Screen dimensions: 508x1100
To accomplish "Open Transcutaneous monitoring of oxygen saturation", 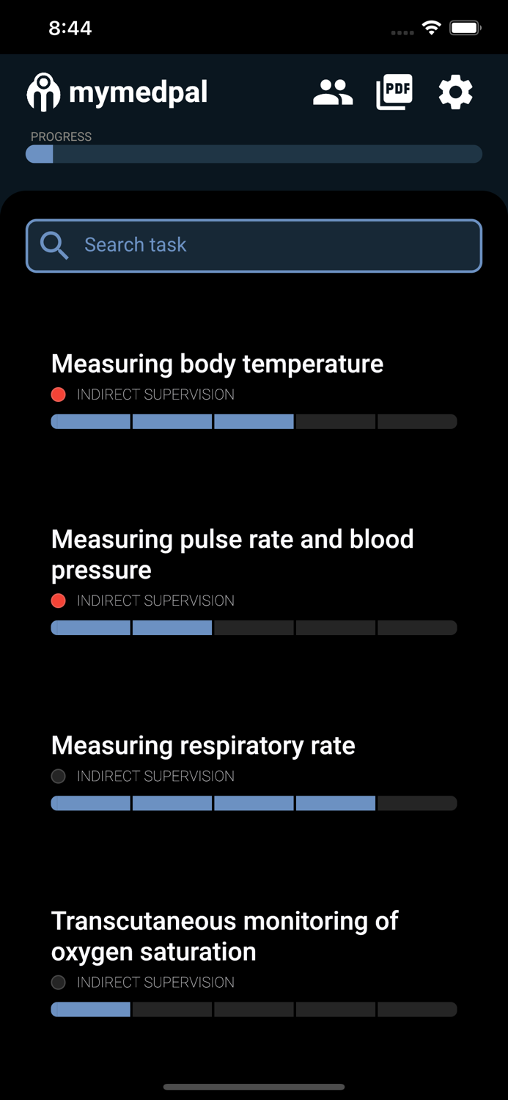I will click(x=224, y=936).
